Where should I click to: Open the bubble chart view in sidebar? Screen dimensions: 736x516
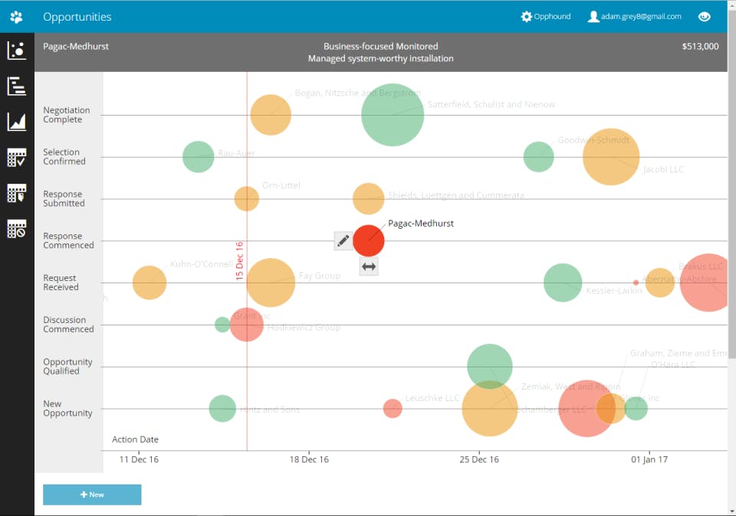coord(17,51)
